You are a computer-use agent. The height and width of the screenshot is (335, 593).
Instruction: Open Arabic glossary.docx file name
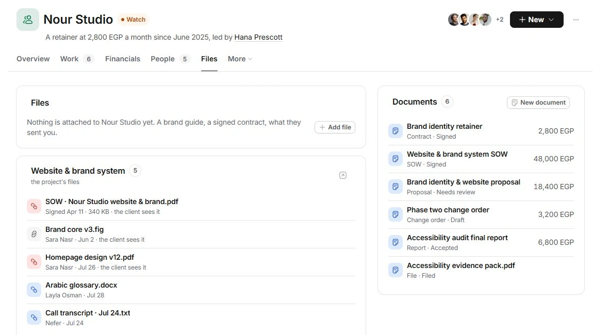click(x=81, y=285)
